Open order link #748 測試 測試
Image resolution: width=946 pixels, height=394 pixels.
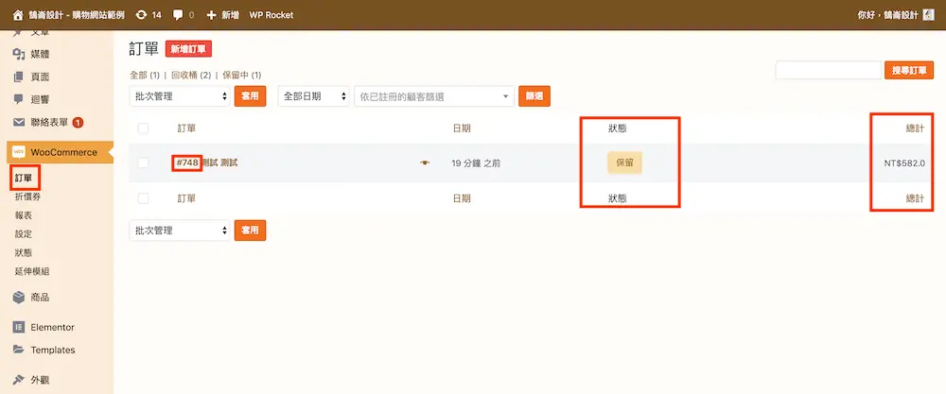[x=207, y=163]
